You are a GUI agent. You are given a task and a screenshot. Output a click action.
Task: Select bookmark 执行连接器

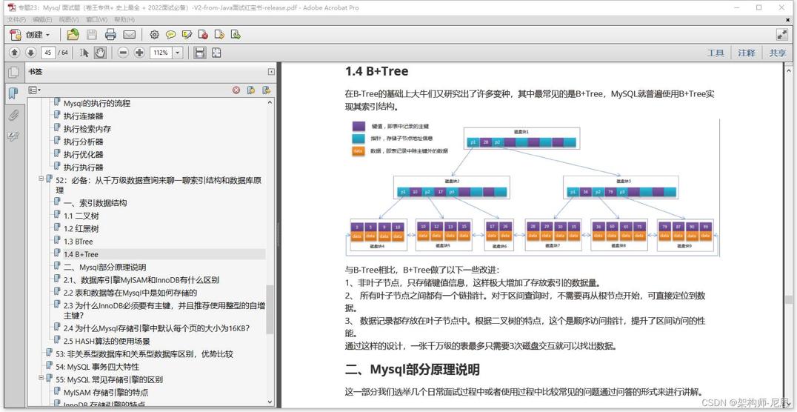(84, 116)
